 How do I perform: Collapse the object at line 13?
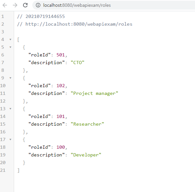11,109
